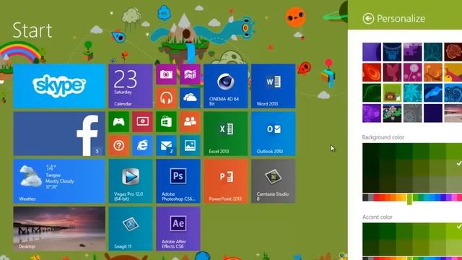
Task: Choose the darkest top-left Accent color shade
Action: (370, 231)
